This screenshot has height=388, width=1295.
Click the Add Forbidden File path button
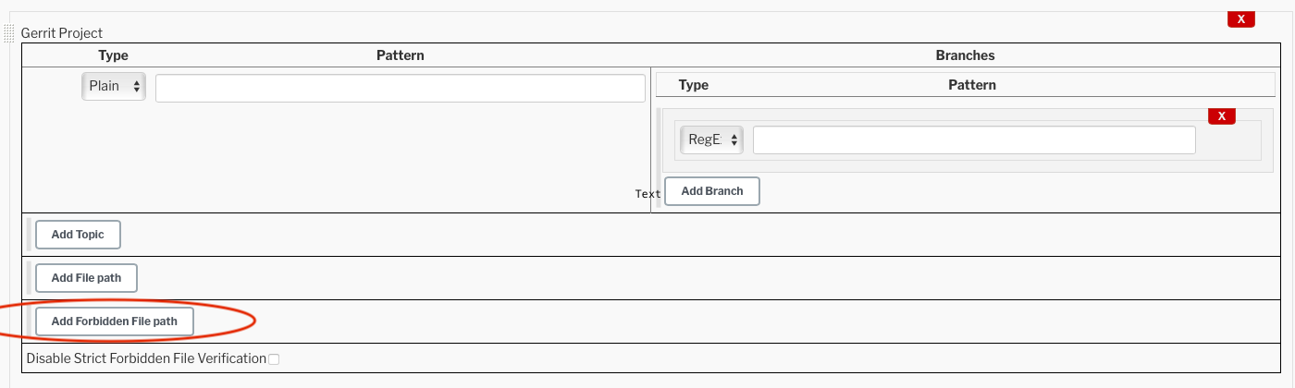tap(114, 321)
